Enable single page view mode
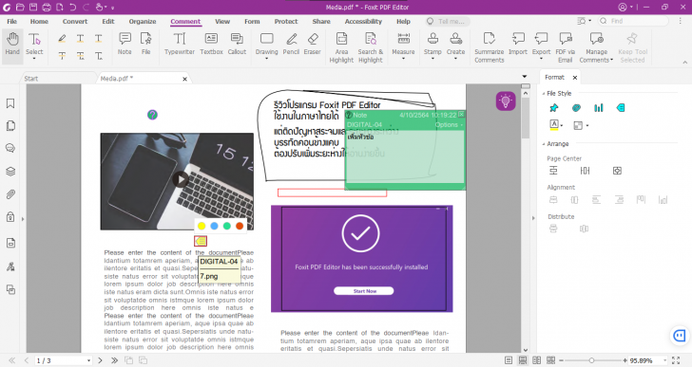The image size is (692, 367). point(509,360)
